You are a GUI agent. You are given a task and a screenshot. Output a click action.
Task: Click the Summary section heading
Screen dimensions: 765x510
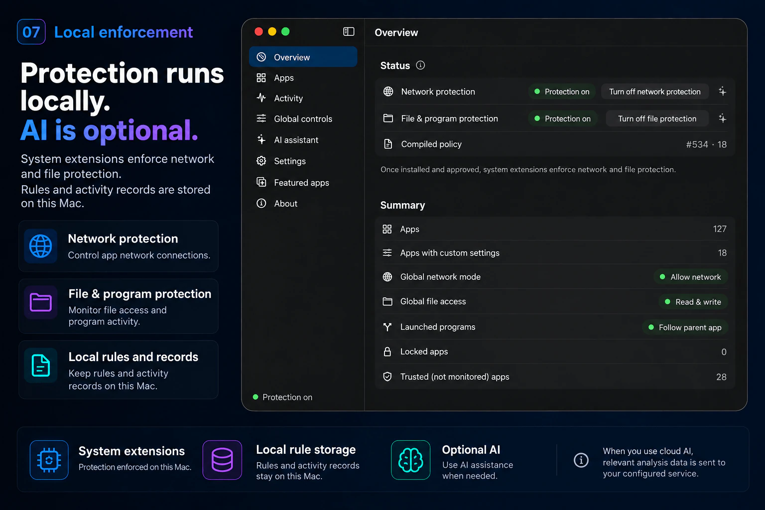pyautogui.click(x=402, y=205)
